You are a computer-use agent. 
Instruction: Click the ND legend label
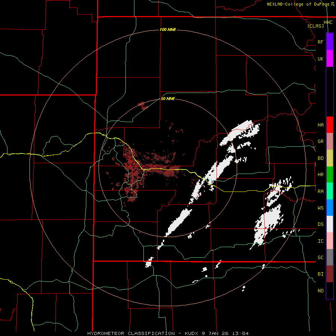(320, 291)
